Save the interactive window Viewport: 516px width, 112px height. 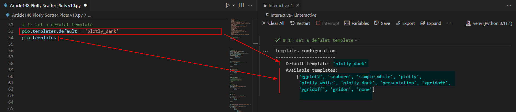pos(382,23)
